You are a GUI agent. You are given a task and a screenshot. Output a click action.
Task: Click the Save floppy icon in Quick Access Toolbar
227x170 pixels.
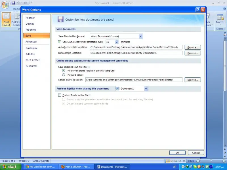click(x=13, y=3)
